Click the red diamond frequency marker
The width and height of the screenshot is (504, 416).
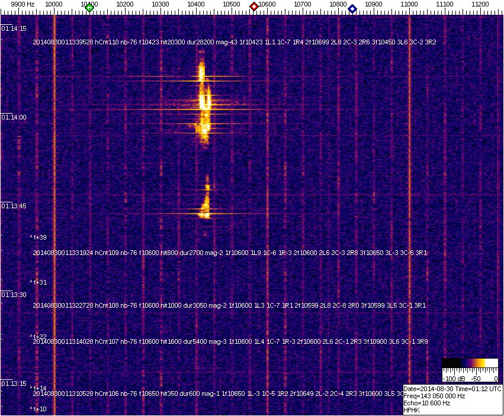tap(254, 7)
